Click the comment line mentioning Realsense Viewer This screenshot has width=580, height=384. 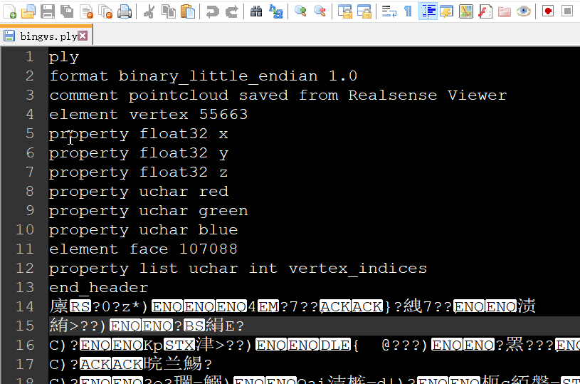[278, 95]
